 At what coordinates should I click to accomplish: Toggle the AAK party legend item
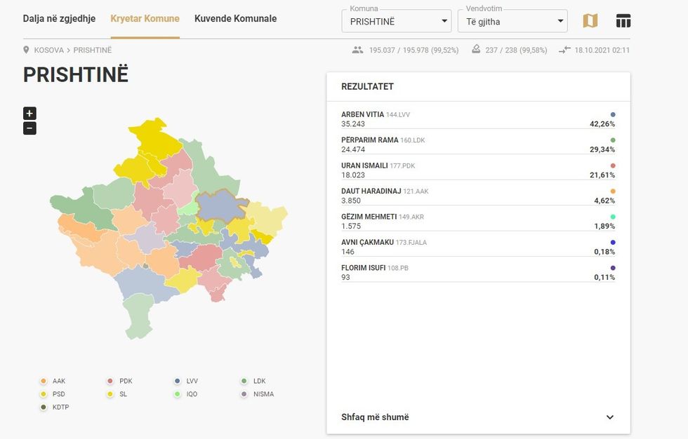point(53,381)
